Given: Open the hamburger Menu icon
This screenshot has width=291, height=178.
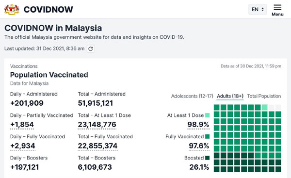Looking at the screenshot, I should (x=277, y=7).
